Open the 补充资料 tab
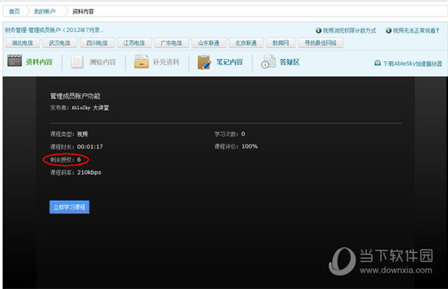The height and width of the screenshot is (289, 448). pyautogui.click(x=166, y=62)
